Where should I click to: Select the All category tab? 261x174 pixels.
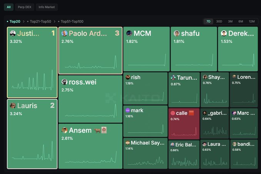tap(9, 7)
